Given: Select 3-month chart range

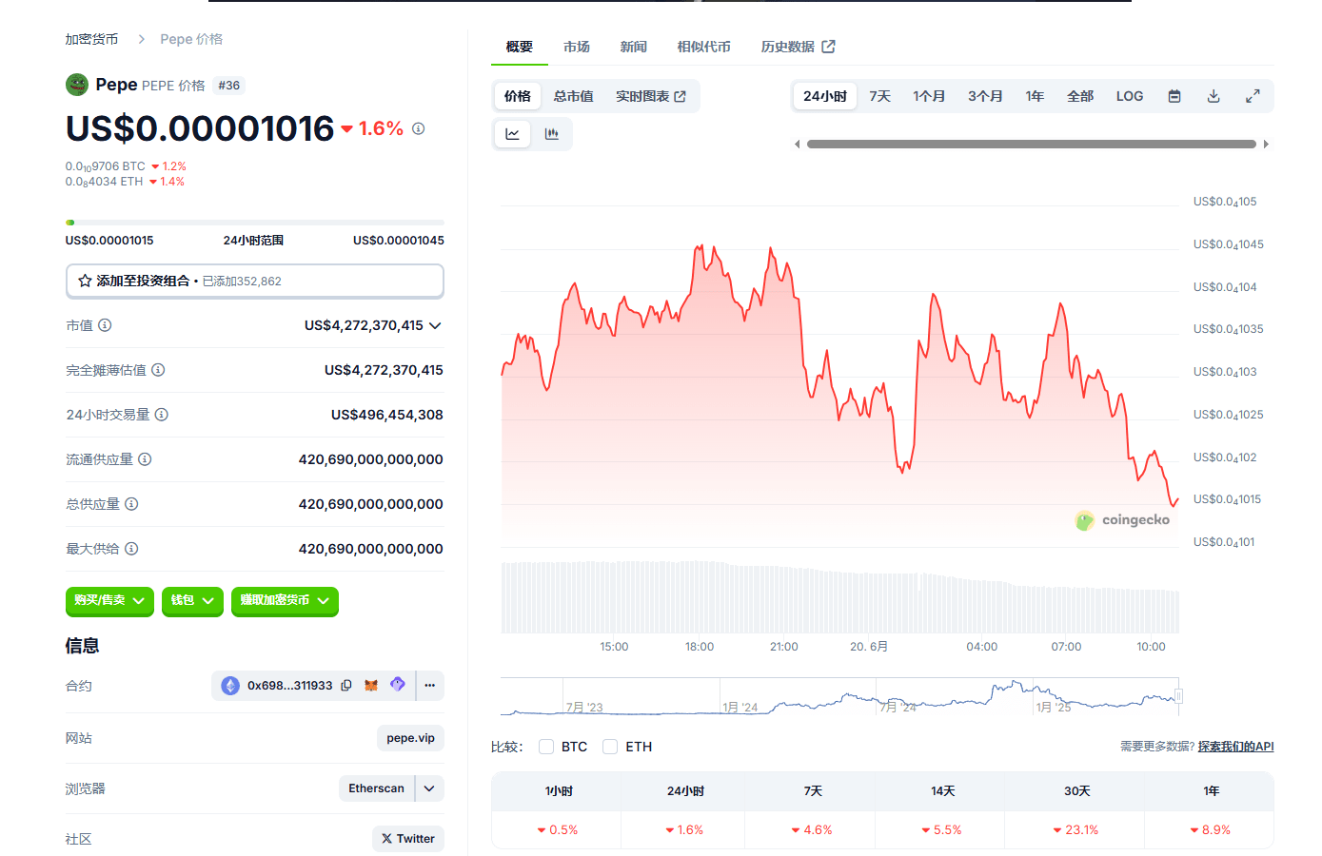Looking at the screenshot, I should tap(986, 96).
